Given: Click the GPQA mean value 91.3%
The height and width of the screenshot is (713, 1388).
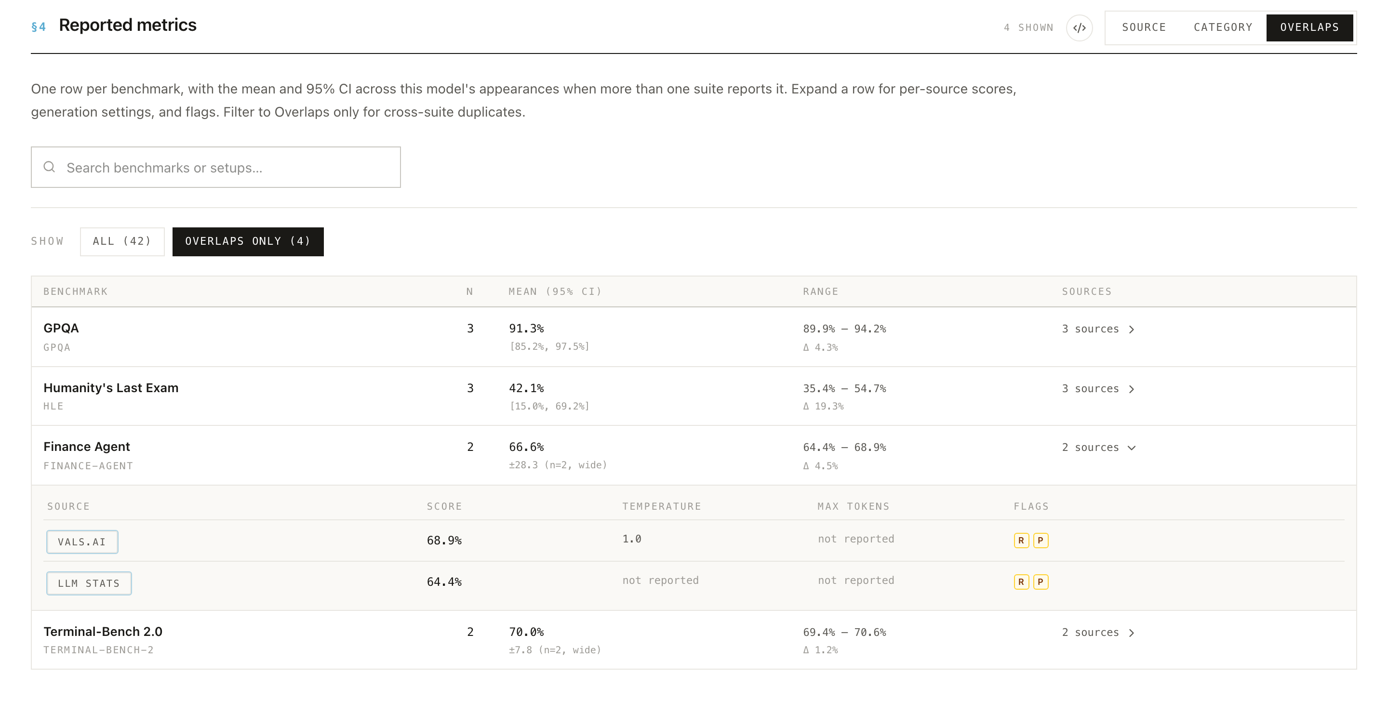Looking at the screenshot, I should click(526, 328).
